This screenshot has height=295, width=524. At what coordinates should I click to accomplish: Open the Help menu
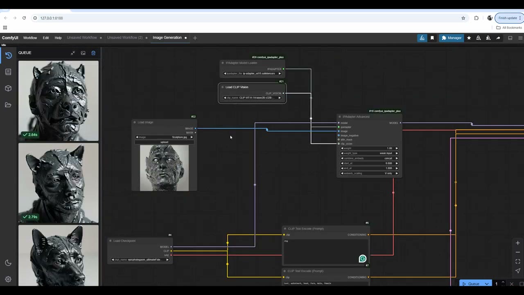point(58,38)
